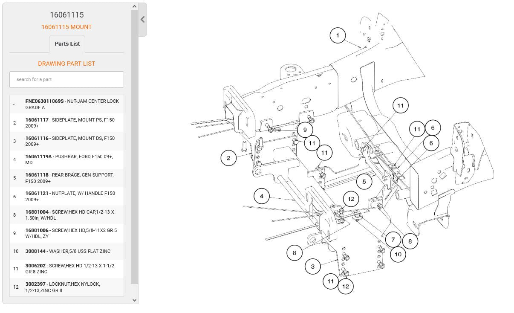Image resolution: width=514 pixels, height=313 pixels.
Task: Open the Parts List tab
Action: (x=67, y=44)
